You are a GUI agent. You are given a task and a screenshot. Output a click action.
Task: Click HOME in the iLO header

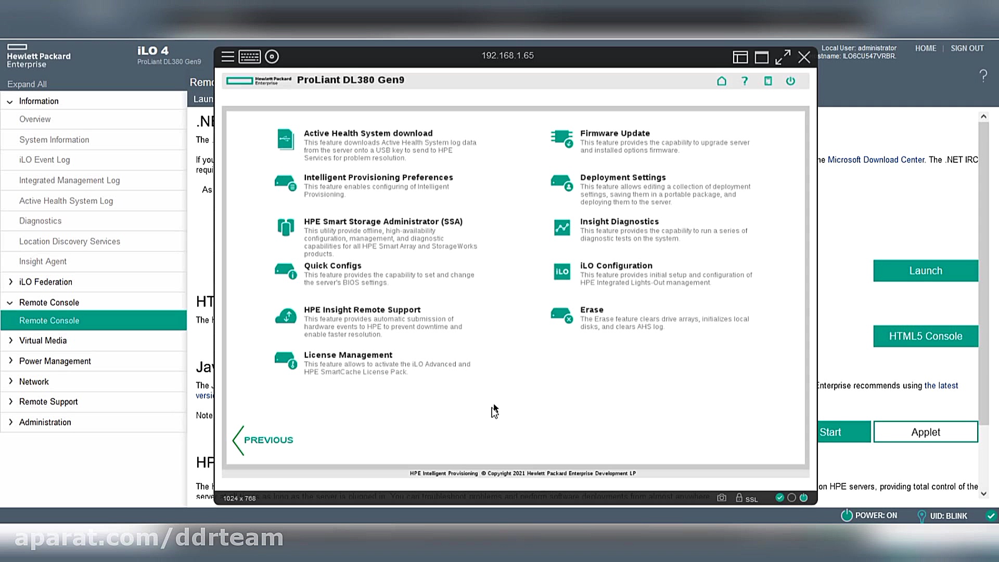coord(926,48)
